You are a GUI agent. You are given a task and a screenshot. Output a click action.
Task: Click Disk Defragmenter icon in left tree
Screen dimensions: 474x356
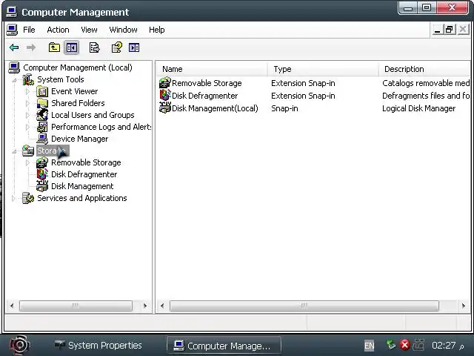click(42, 174)
